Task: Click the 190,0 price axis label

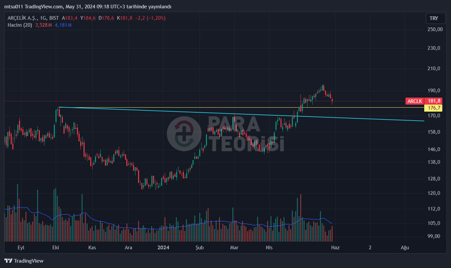Action: pyautogui.click(x=434, y=91)
